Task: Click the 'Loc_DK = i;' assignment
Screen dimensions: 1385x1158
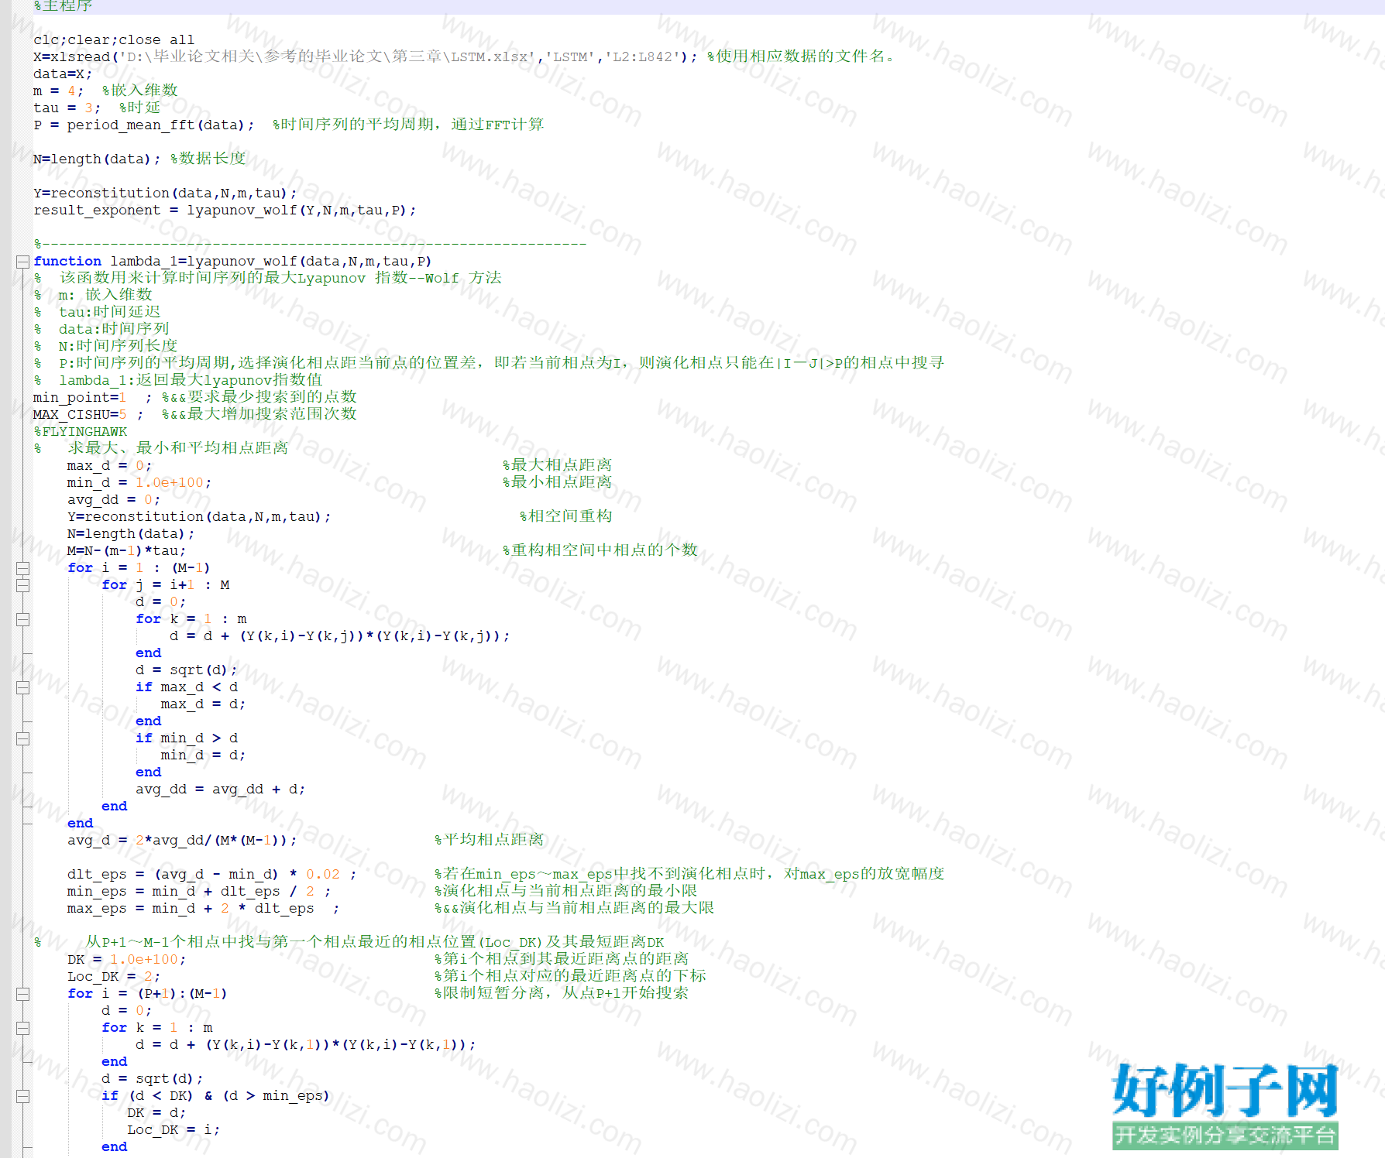Action: (x=174, y=1129)
